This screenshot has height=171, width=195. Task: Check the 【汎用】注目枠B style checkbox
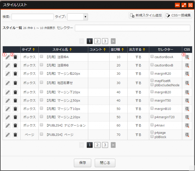41,65
